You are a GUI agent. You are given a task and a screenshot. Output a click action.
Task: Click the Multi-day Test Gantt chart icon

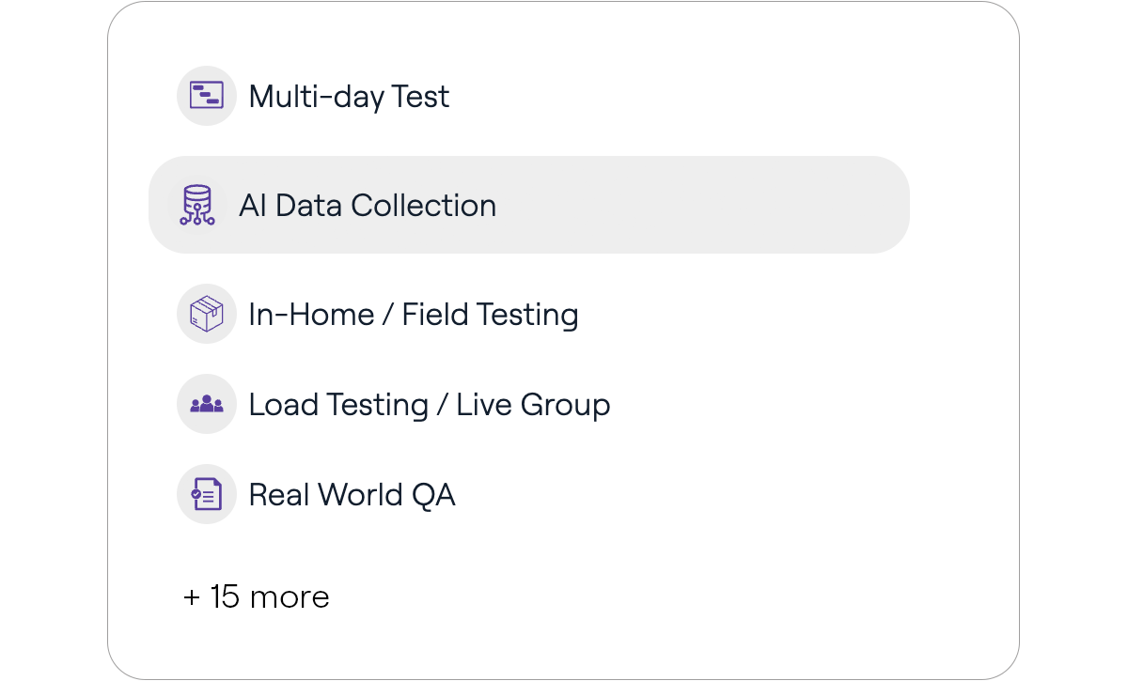pyautogui.click(x=207, y=95)
